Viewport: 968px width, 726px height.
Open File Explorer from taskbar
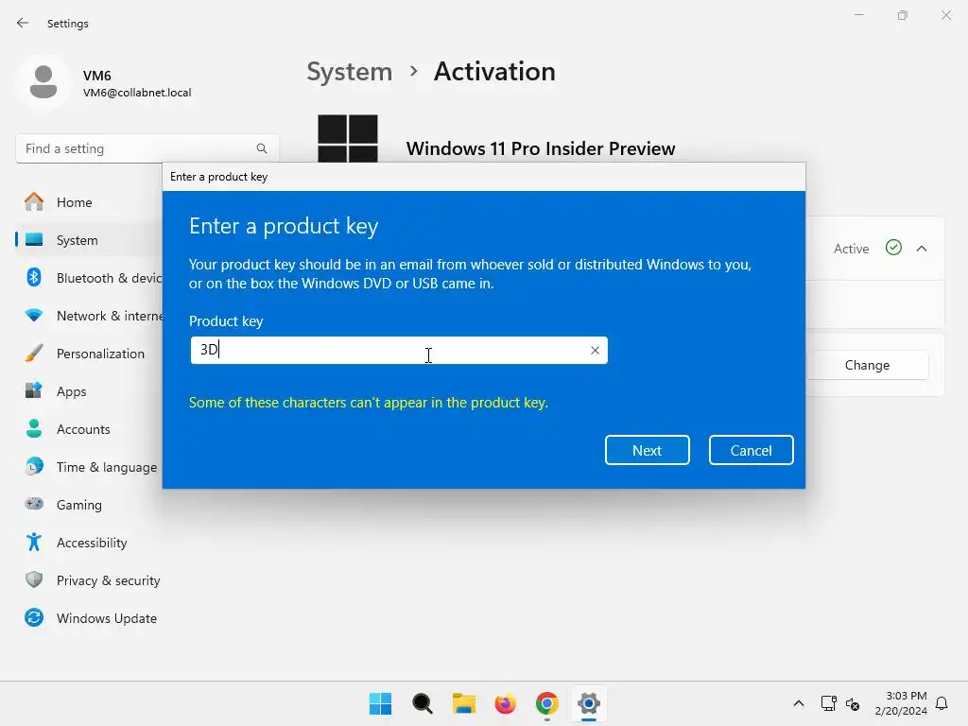463,703
